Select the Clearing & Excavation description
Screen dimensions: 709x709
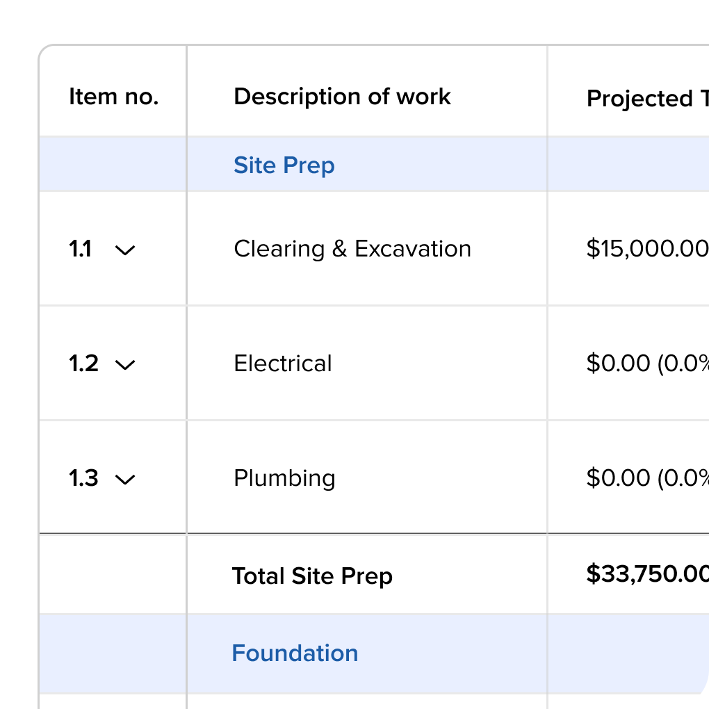(x=352, y=249)
